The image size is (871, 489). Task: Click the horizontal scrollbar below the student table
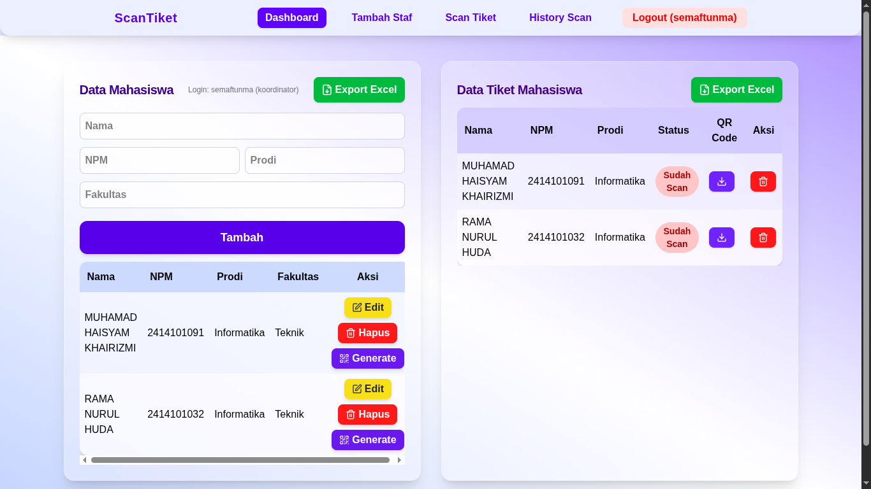tap(242, 459)
